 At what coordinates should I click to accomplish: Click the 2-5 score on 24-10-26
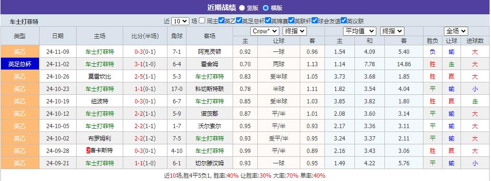coord(139,77)
